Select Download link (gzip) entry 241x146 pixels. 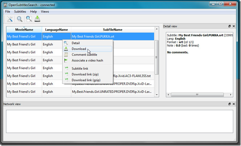(87, 80)
